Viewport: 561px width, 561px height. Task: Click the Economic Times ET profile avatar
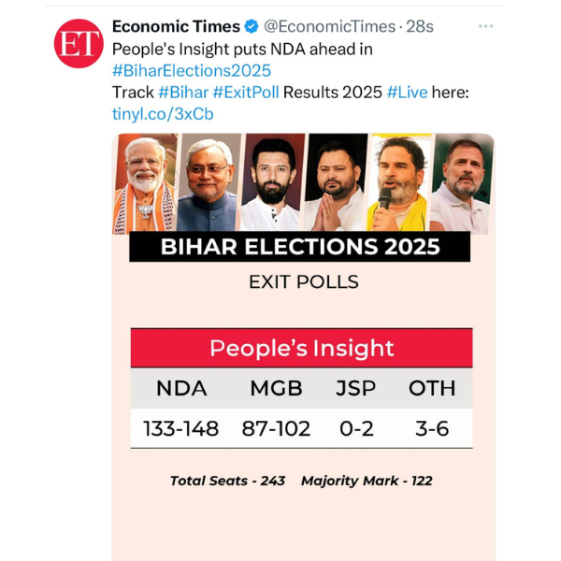[79, 43]
